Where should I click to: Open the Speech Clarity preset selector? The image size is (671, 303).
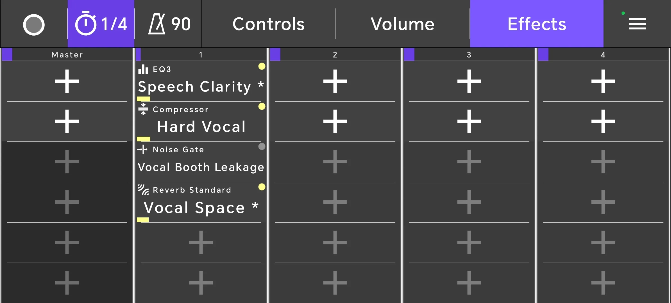[201, 86]
